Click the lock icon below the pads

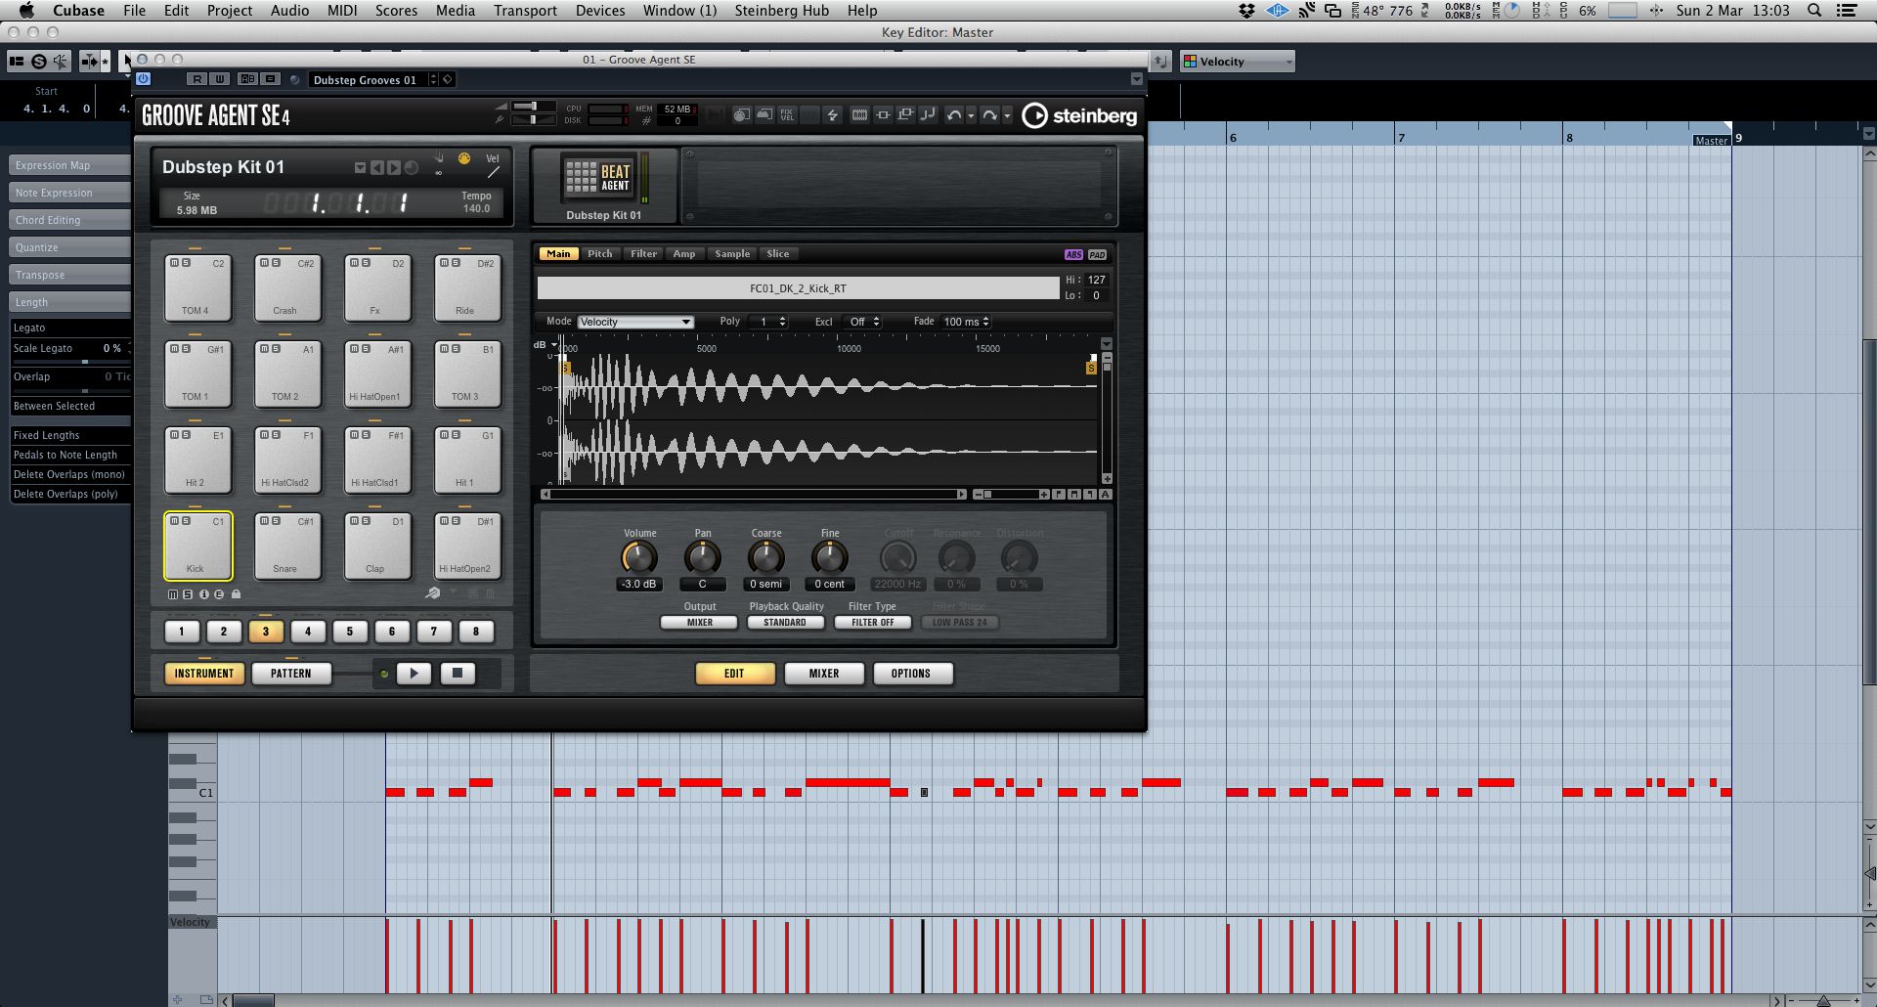click(236, 594)
